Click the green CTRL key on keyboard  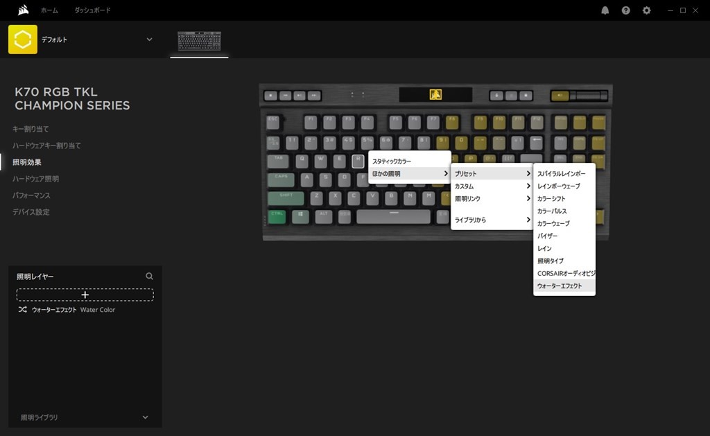click(277, 217)
